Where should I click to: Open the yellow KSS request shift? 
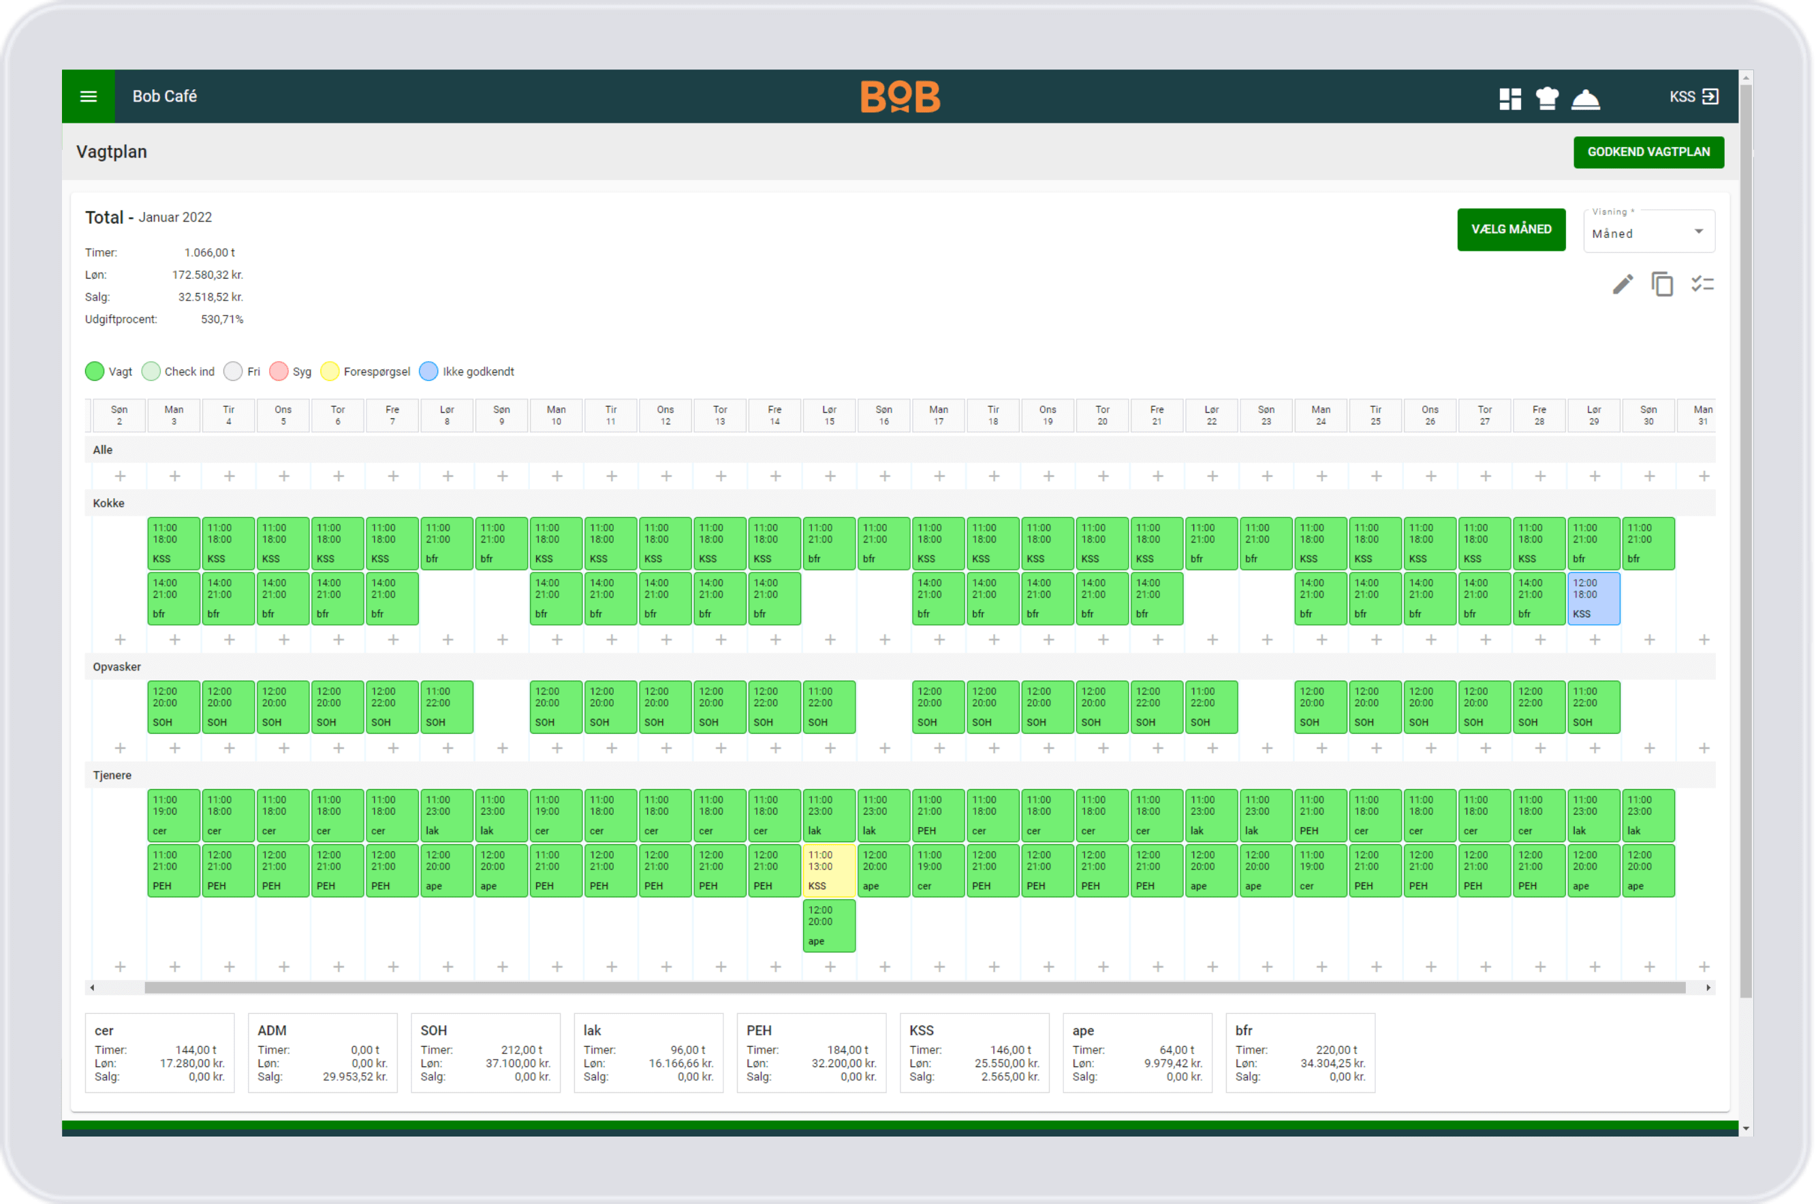point(828,870)
